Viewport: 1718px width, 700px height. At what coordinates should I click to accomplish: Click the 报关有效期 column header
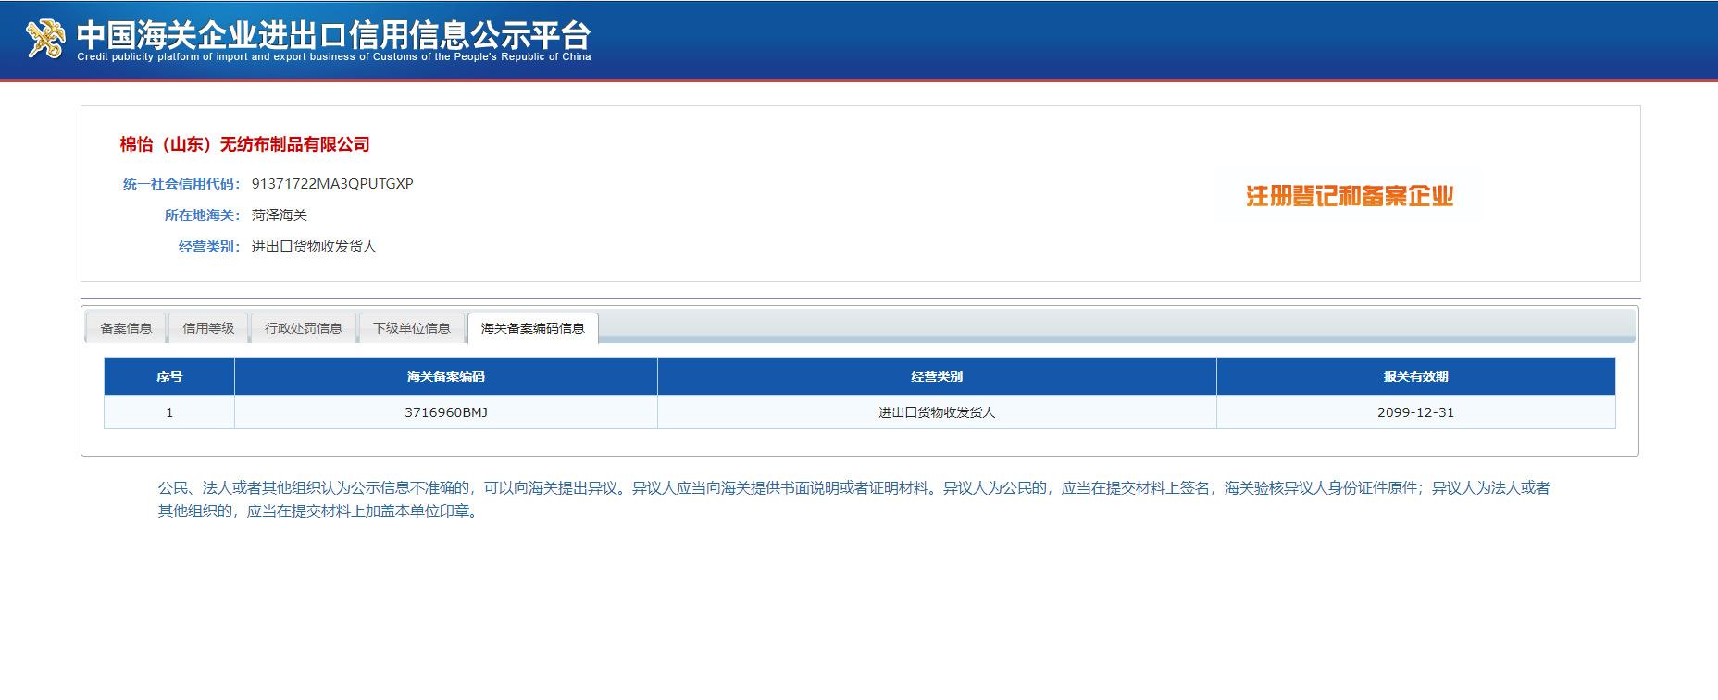click(x=1415, y=377)
